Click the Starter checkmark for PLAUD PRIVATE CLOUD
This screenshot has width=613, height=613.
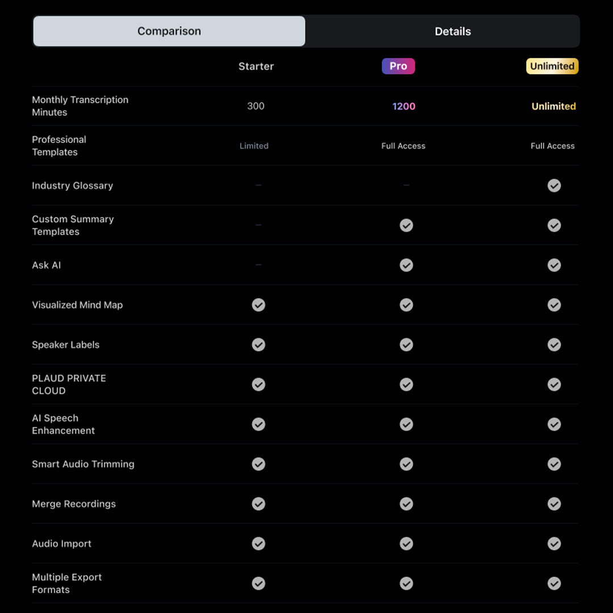tap(258, 384)
